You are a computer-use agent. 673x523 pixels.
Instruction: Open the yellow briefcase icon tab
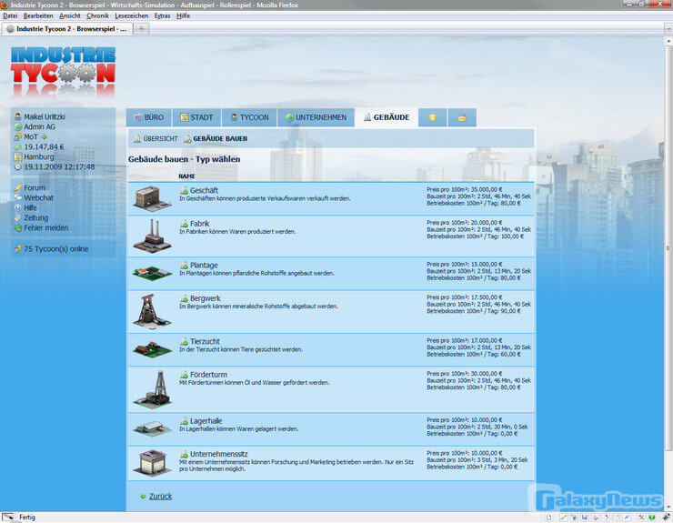pos(462,117)
